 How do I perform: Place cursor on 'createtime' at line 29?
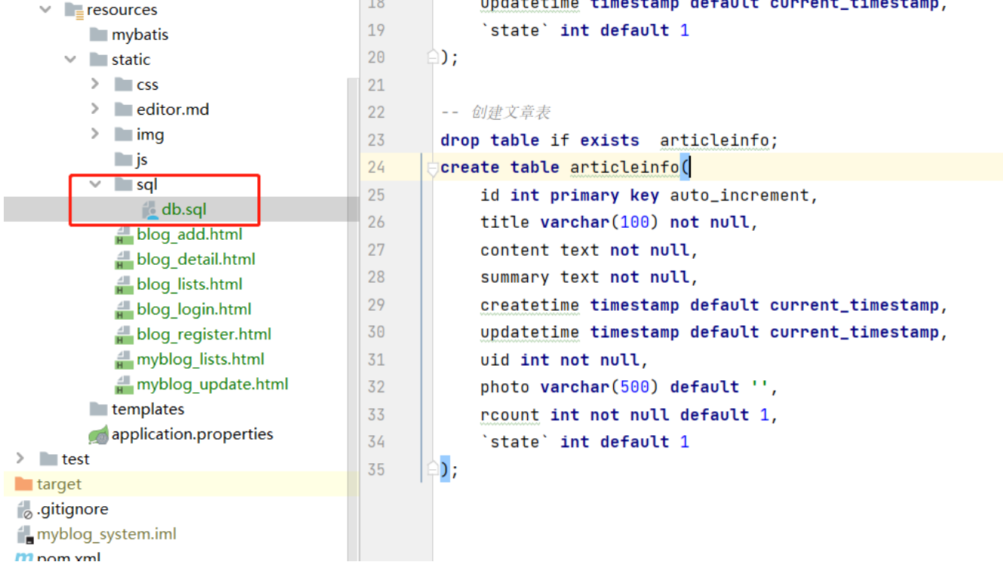pos(530,305)
